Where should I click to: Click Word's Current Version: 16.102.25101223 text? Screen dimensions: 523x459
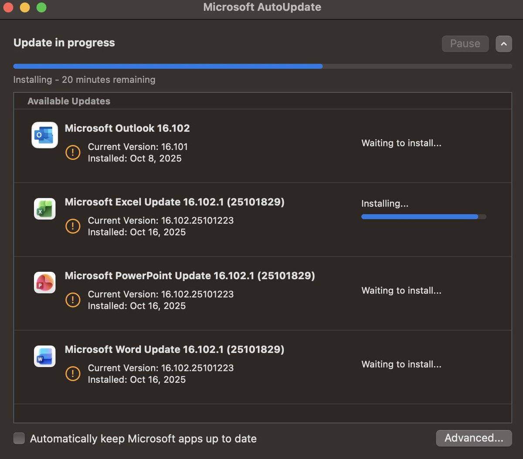tap(161, 368)
